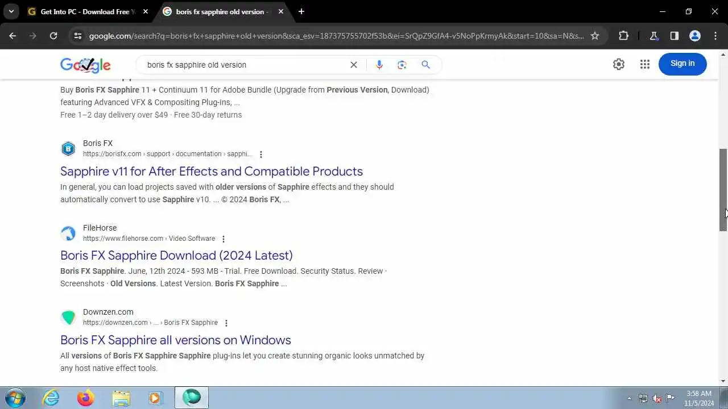Click the scrollbar up arrow
Viewport: 728px width, 409px height.
(x=723, y=55)
